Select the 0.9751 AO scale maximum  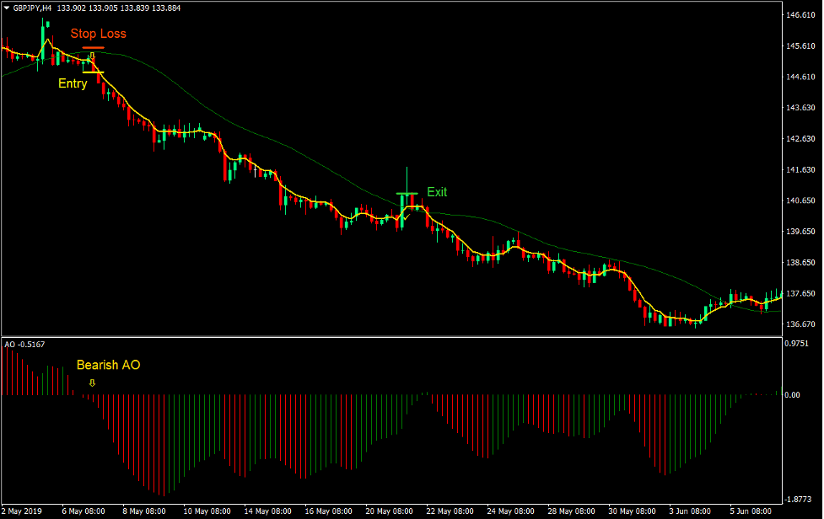(796, 344)
